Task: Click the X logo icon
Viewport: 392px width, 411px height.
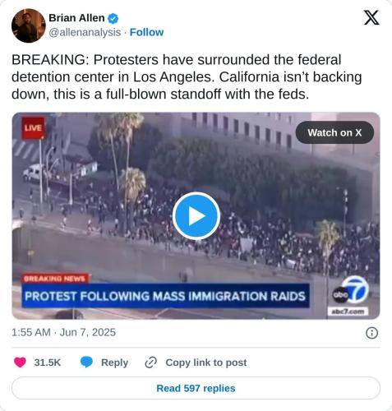Action: tap(371, 17)
